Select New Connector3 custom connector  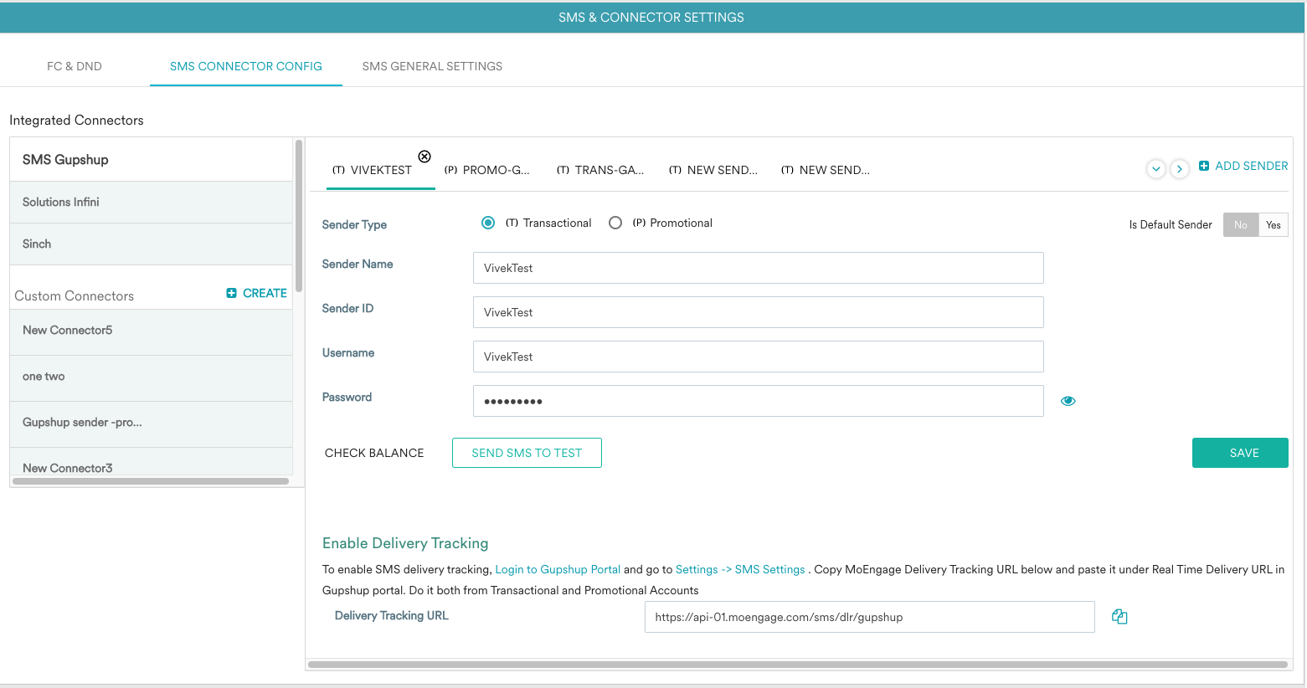click(x=151, y=464)
